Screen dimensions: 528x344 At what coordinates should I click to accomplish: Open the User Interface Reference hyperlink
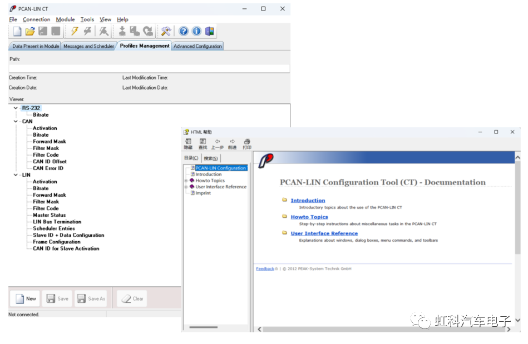pos(324,233)
